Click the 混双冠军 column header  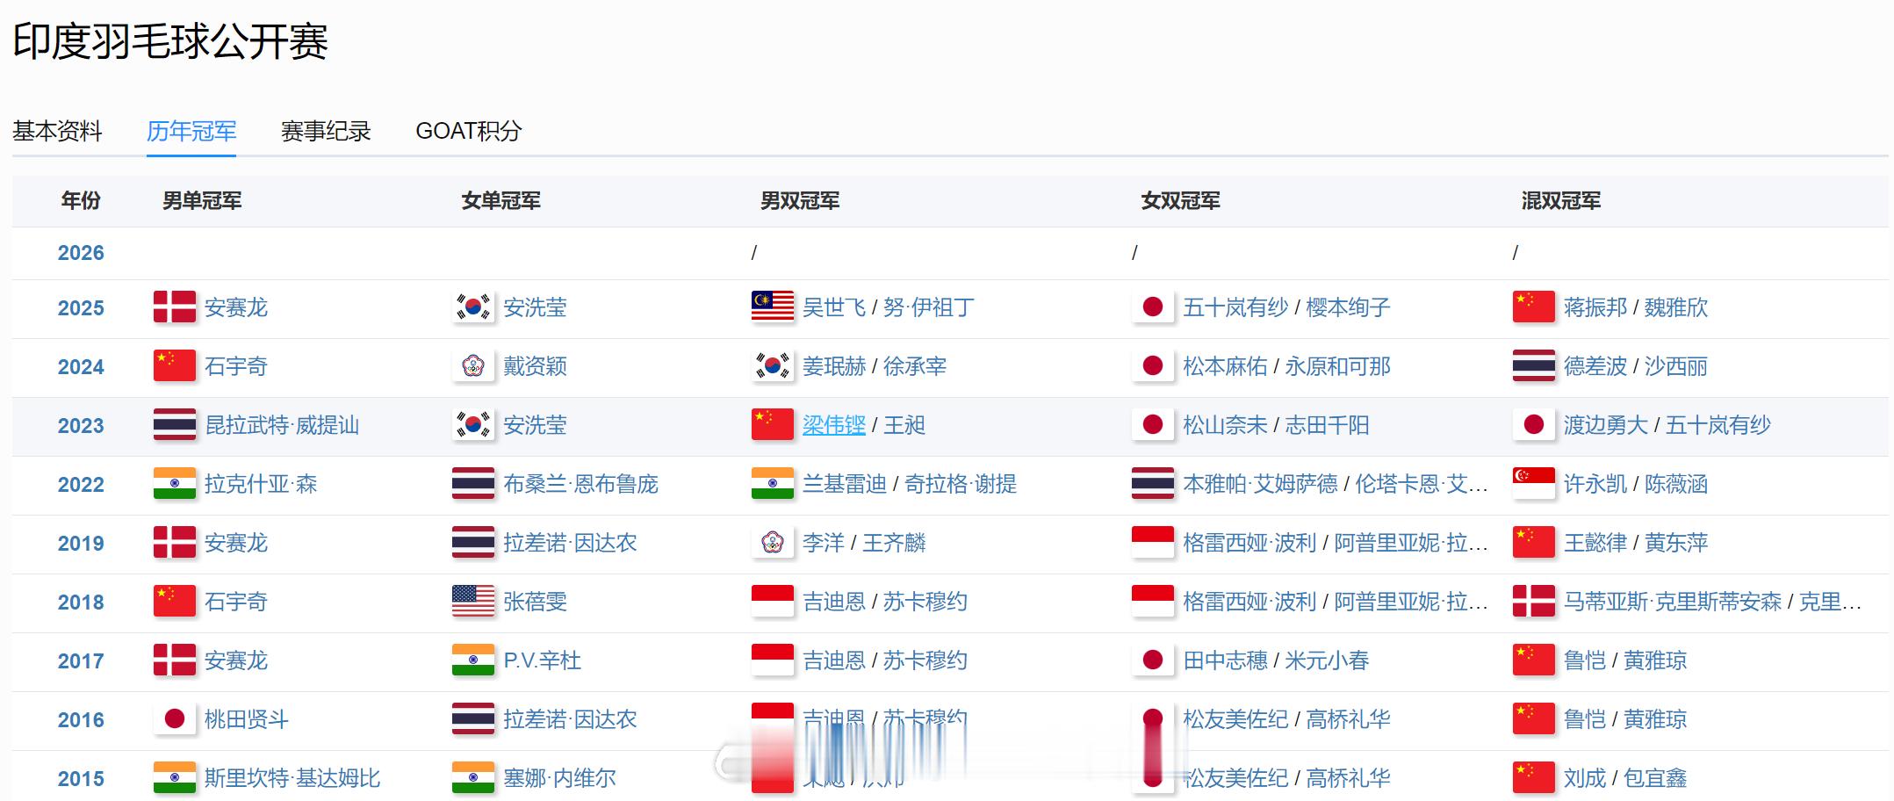(1561, 201)
